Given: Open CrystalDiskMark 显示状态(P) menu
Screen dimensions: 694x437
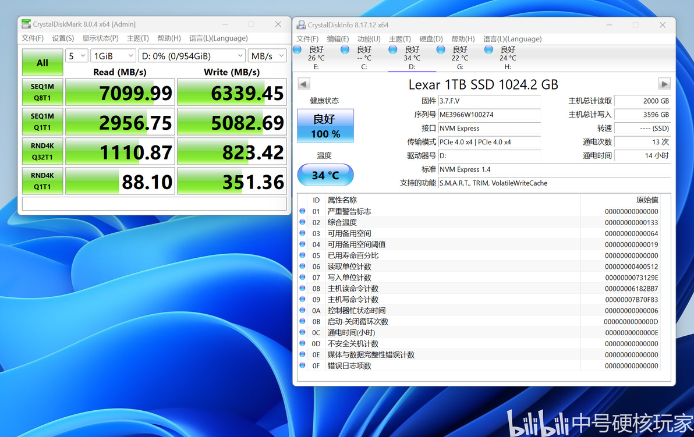Looking at the screenshot, I should coord(101,38).
